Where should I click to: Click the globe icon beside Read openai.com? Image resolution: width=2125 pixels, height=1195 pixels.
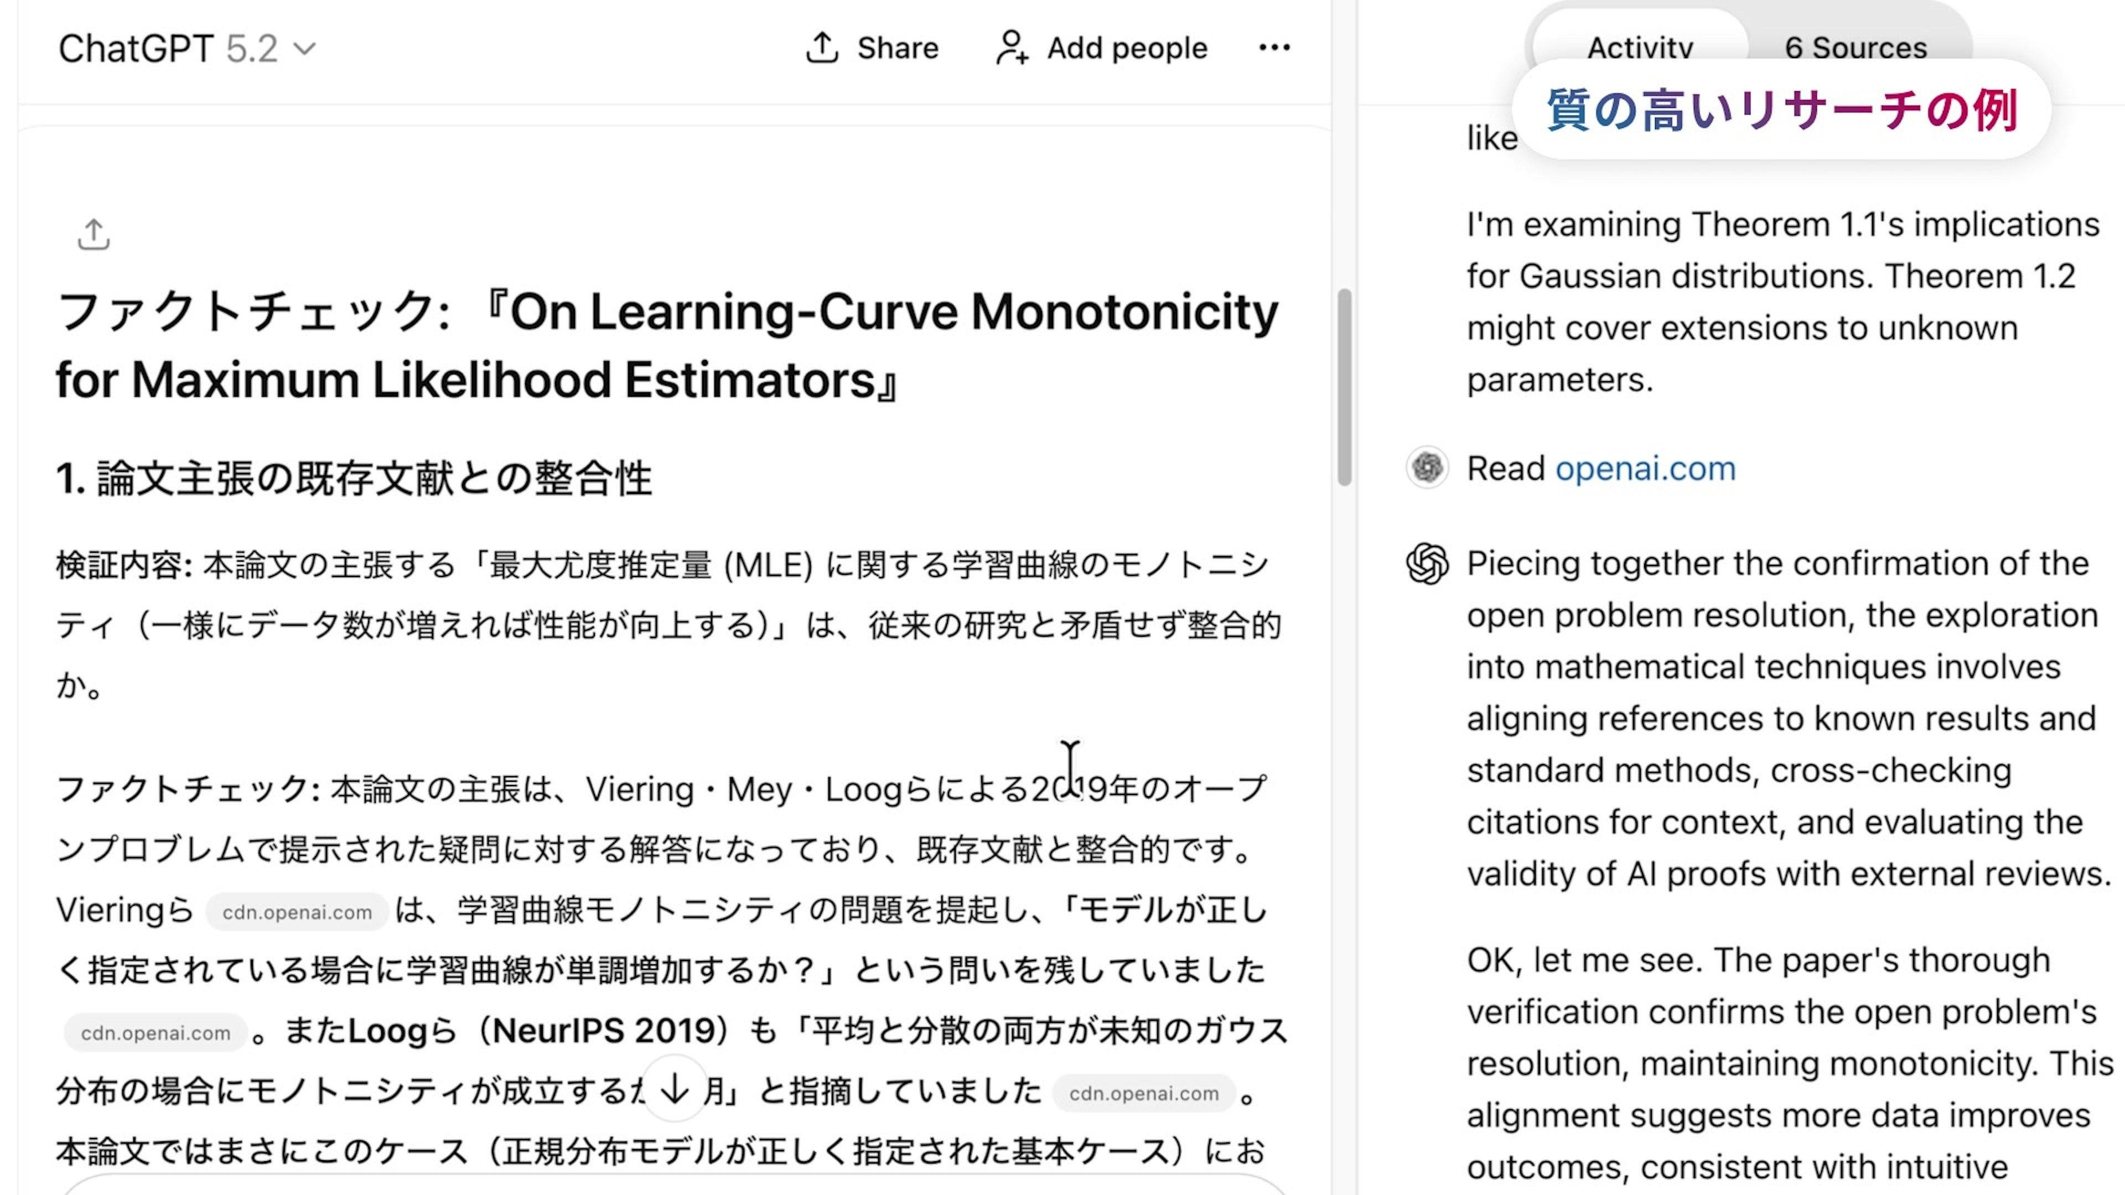pos(1427,469)
